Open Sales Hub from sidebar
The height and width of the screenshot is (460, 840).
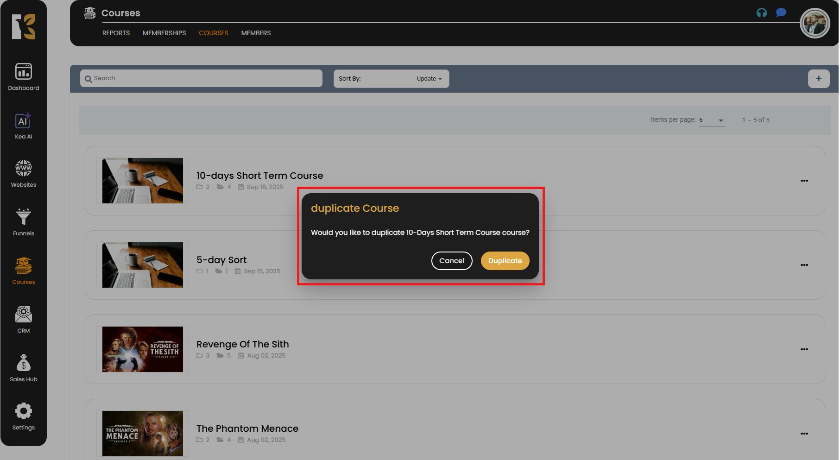[24, 368]
